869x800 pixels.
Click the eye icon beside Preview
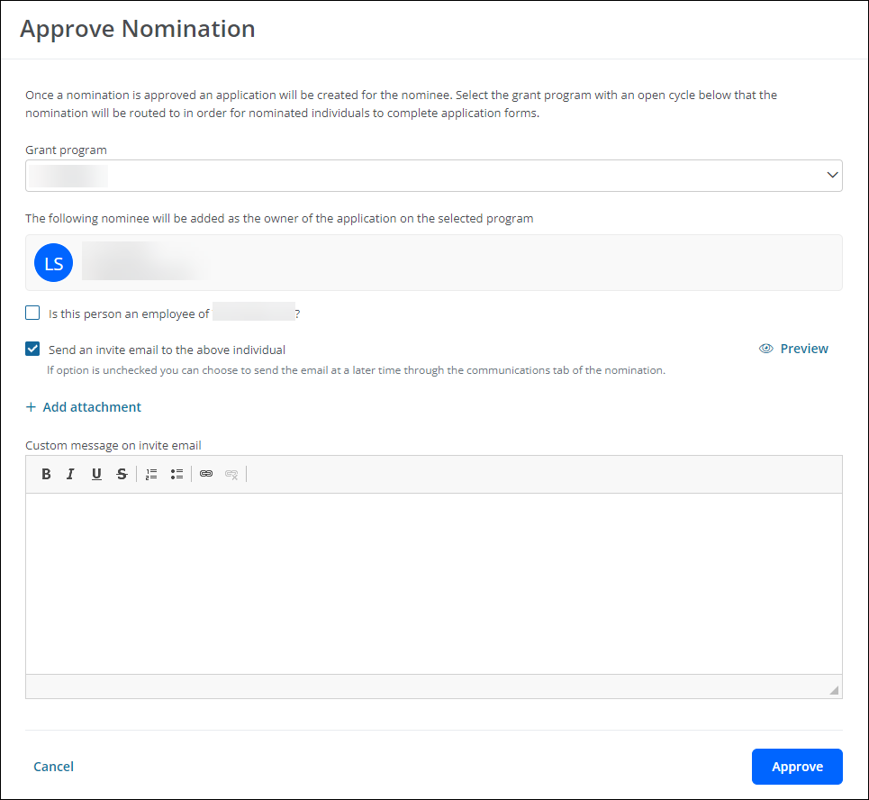click(x=766, y=349)
